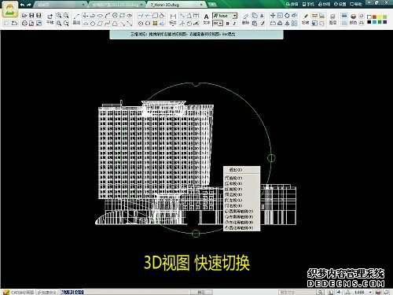Open the scale 1:100 dropdown
This screenshot has width=393, height=295.
(x=370, y=292)
